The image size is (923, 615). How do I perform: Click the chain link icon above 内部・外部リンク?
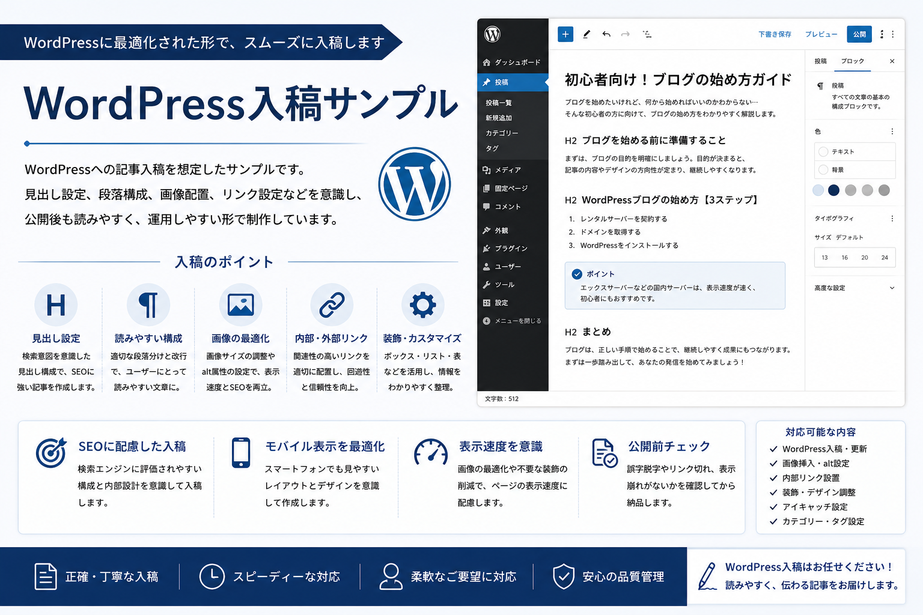point(332,305)
